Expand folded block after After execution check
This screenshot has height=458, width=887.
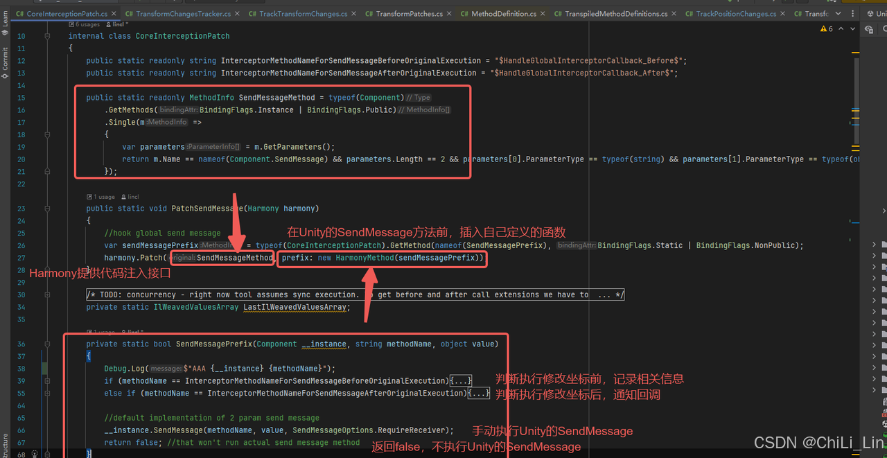[x=479, y=393]
